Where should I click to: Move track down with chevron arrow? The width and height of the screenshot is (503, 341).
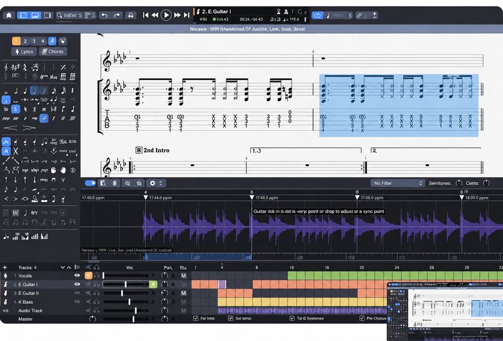pos(62,267)
